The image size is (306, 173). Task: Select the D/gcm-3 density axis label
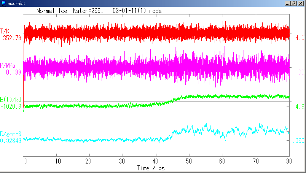tap(11, 134)
